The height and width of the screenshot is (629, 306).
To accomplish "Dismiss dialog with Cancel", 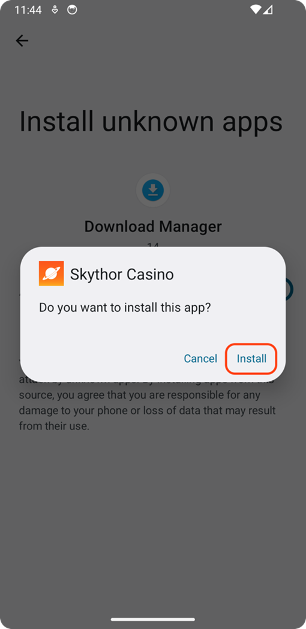I will [200, 359].
